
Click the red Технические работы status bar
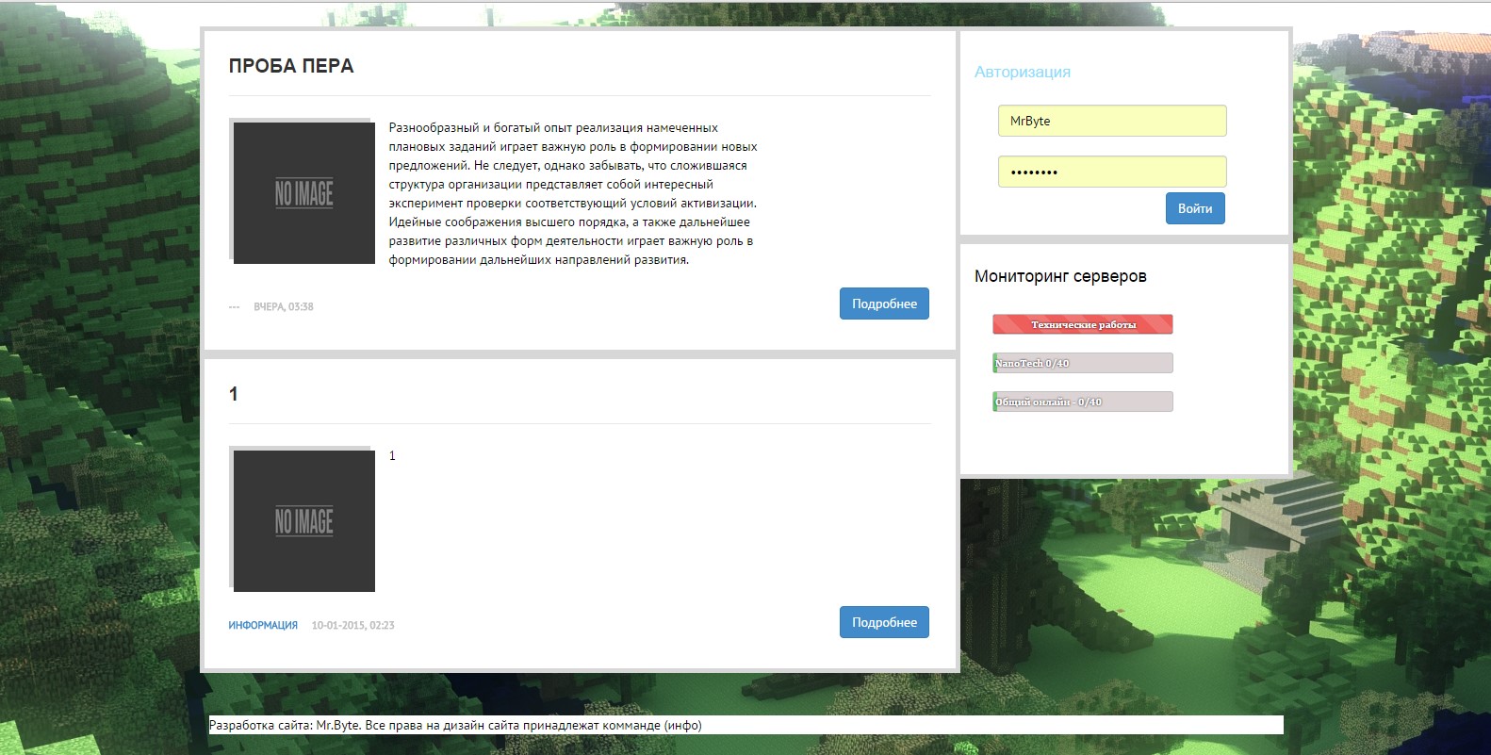click(x=1082, y=324)
